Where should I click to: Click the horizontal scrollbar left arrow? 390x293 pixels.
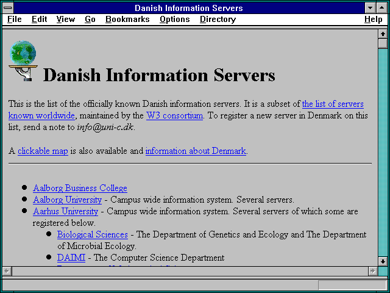(x=7, y=271)
